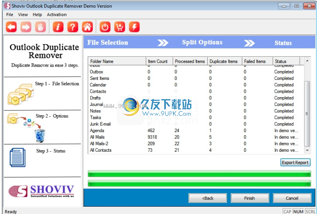Click the vertical scrollbar thumb in folder list
Viewport: 317px width, 214px height.
[x=307, y=114]
